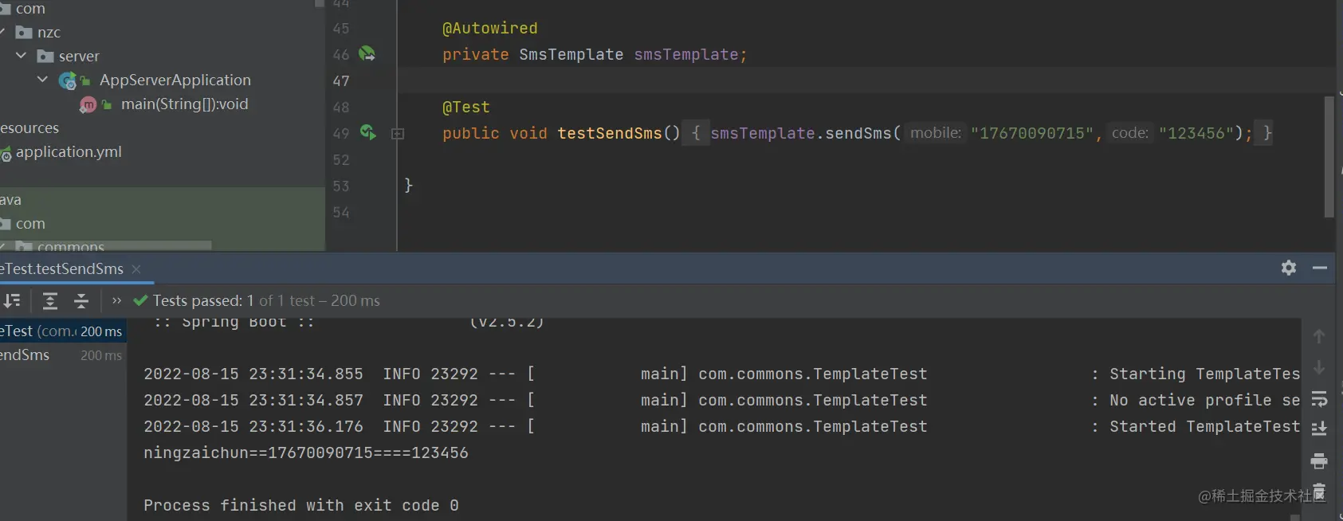Collapse the server package folder
This screenshot has height=521, width=1343.
pos(22,56)
